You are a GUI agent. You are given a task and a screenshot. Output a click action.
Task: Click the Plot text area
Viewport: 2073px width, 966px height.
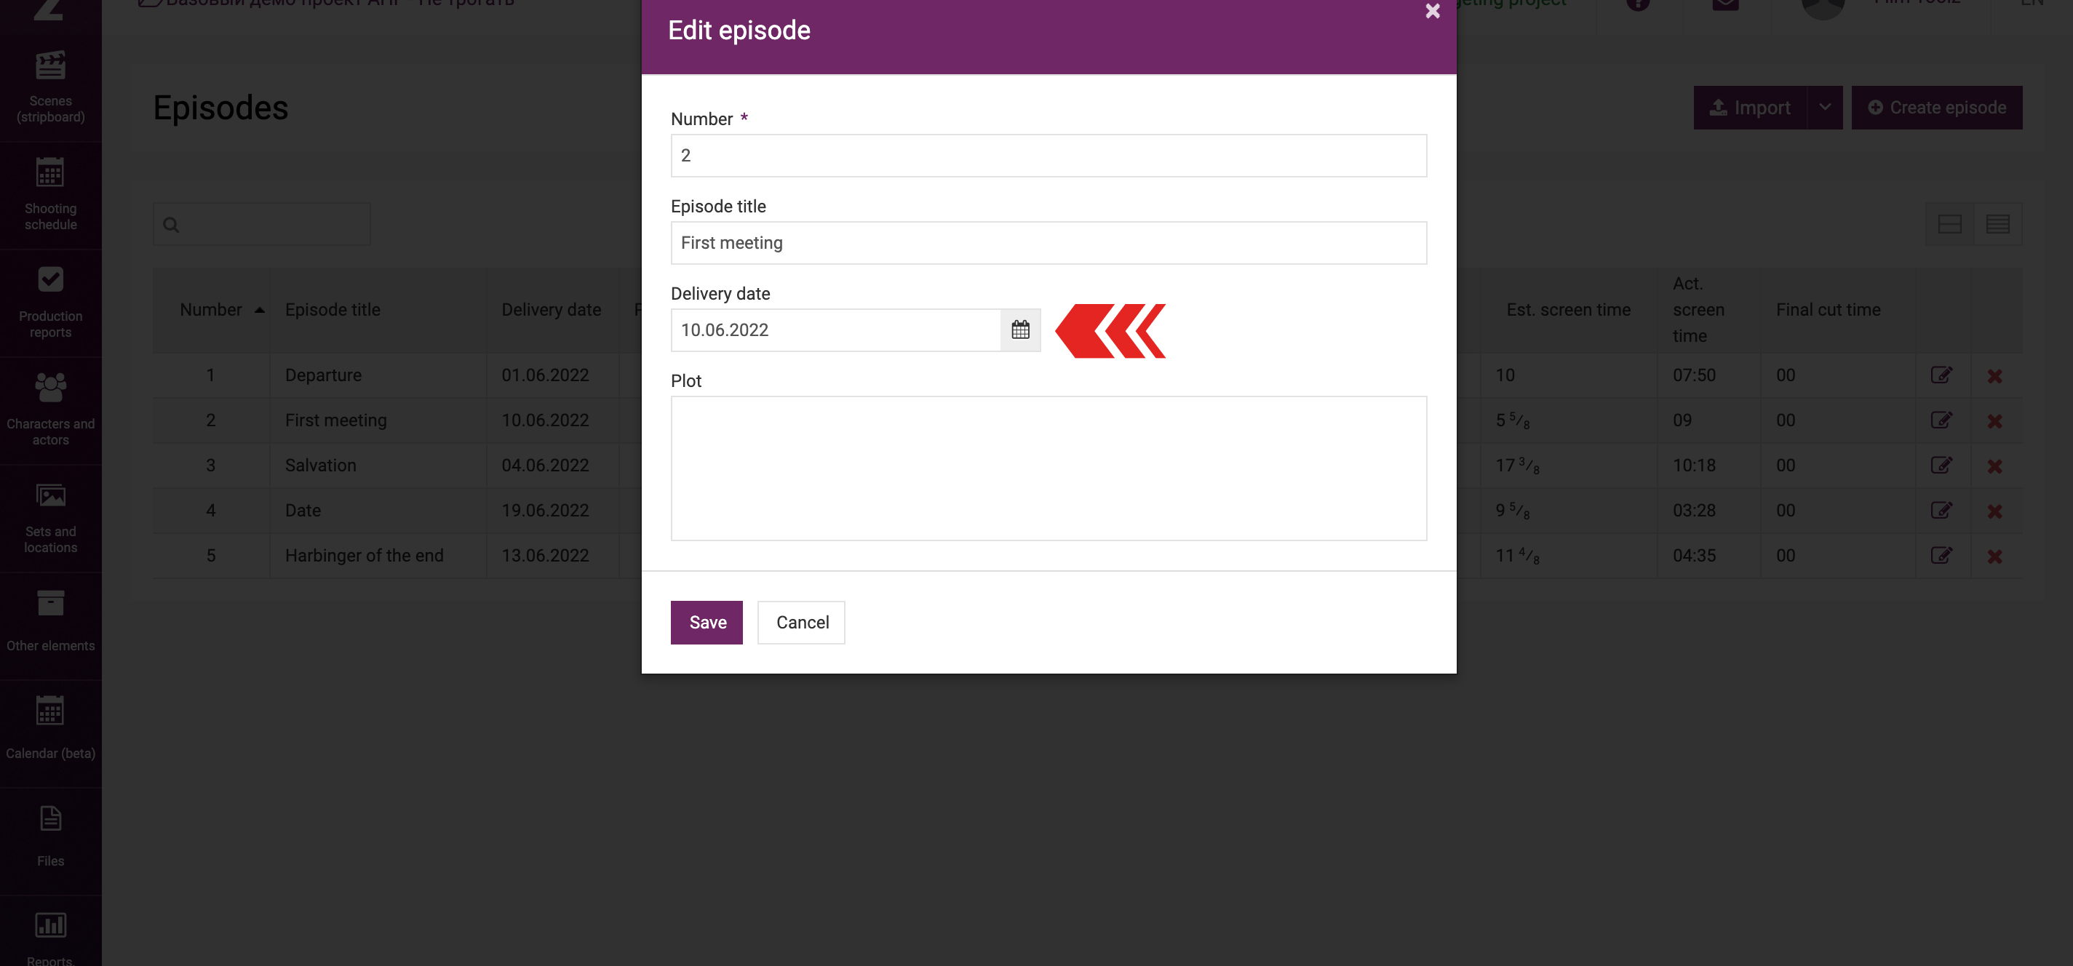point(1049,468)
